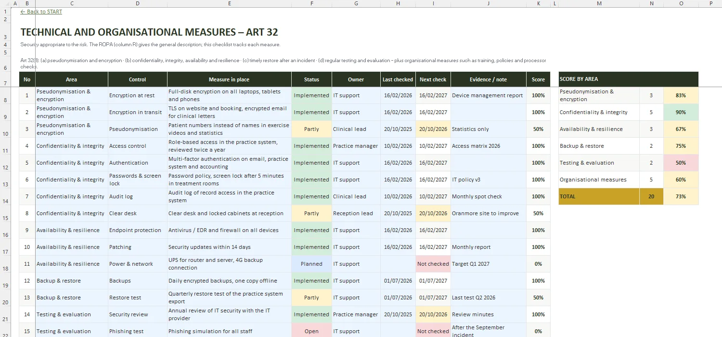Select the 'After the September incident' note
Screen dimensions: 722x337
pyautogui.click(x=488, y=331)
